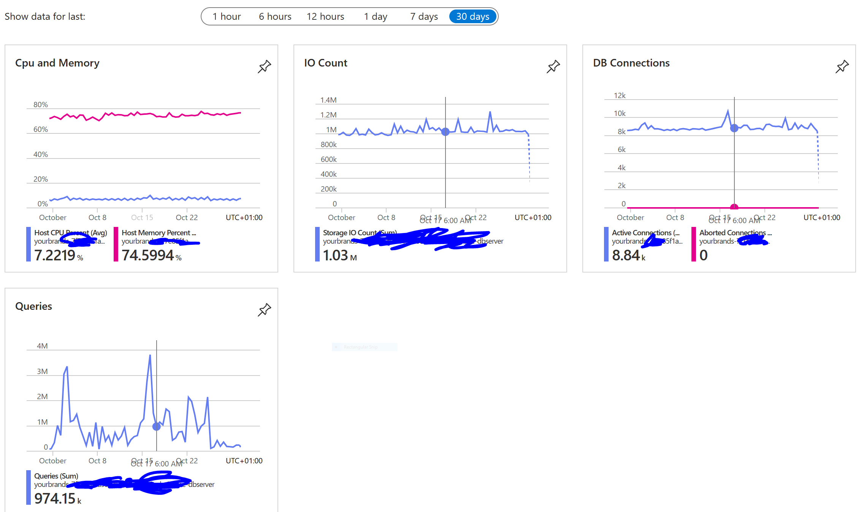Click the Queries chart data point marker
This screenshot has width=864, height=512.
[x=157, y=426]
